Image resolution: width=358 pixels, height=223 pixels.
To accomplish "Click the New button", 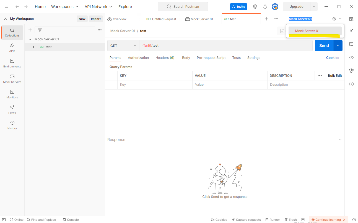I will [82, 19].
